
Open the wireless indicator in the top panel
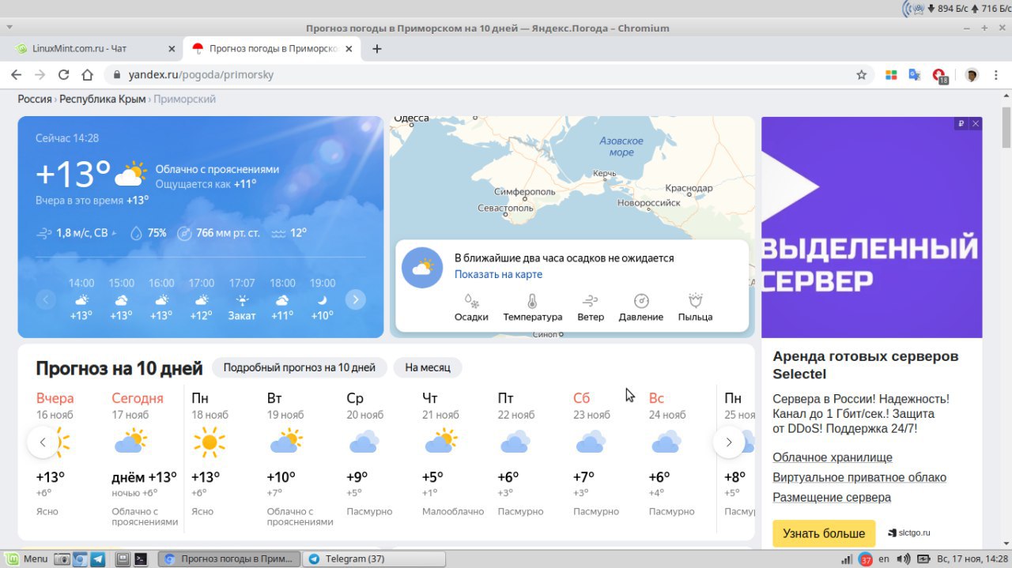(915, 9)
